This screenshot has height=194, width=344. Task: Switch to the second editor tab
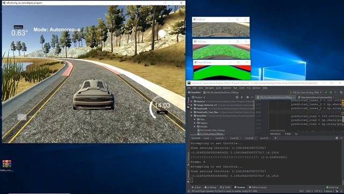click(x=316, y=97)
